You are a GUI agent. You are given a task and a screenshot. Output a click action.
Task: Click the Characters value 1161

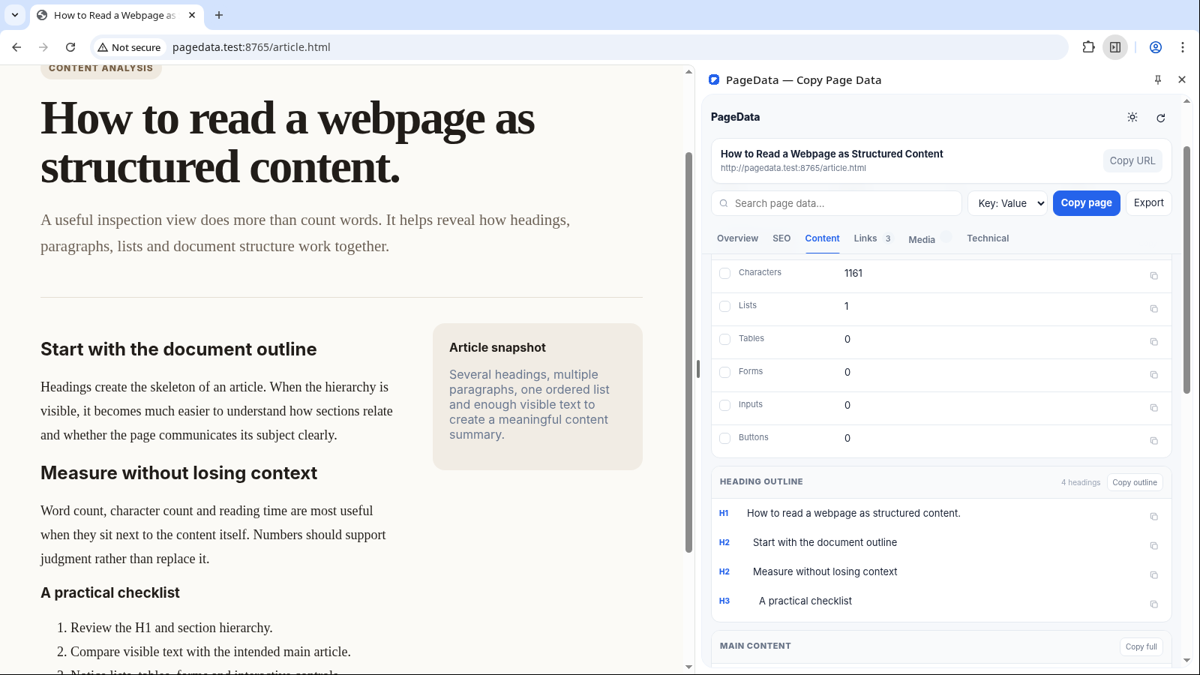pyautogui.click(x=853, y=273)
